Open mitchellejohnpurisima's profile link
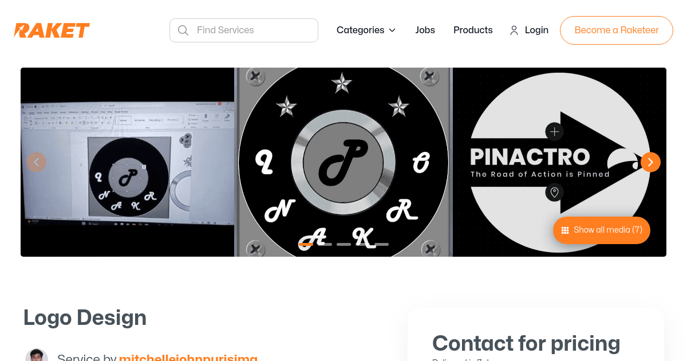687x361 pixels. [188, 357]
